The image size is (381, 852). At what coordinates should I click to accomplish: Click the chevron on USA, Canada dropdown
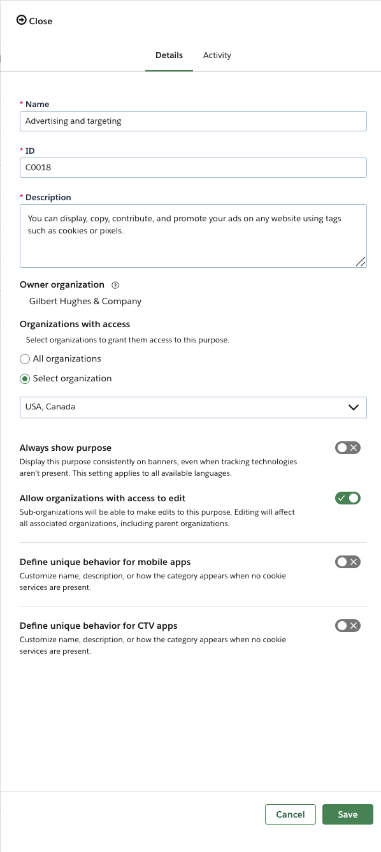pos(354,407)
